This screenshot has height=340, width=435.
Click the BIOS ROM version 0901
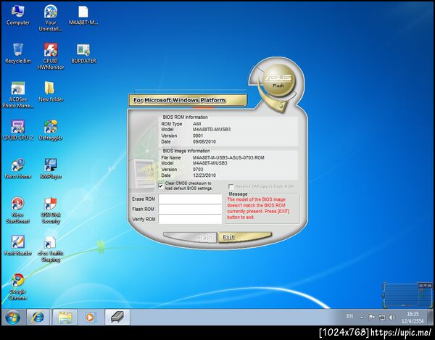click(198, 136)
